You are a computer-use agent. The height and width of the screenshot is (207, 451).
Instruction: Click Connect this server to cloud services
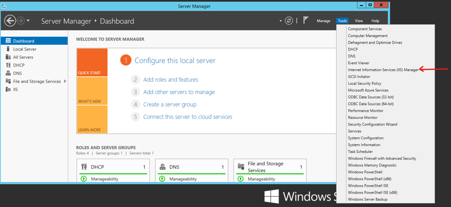pyautogui.click(x=188, y=117)
